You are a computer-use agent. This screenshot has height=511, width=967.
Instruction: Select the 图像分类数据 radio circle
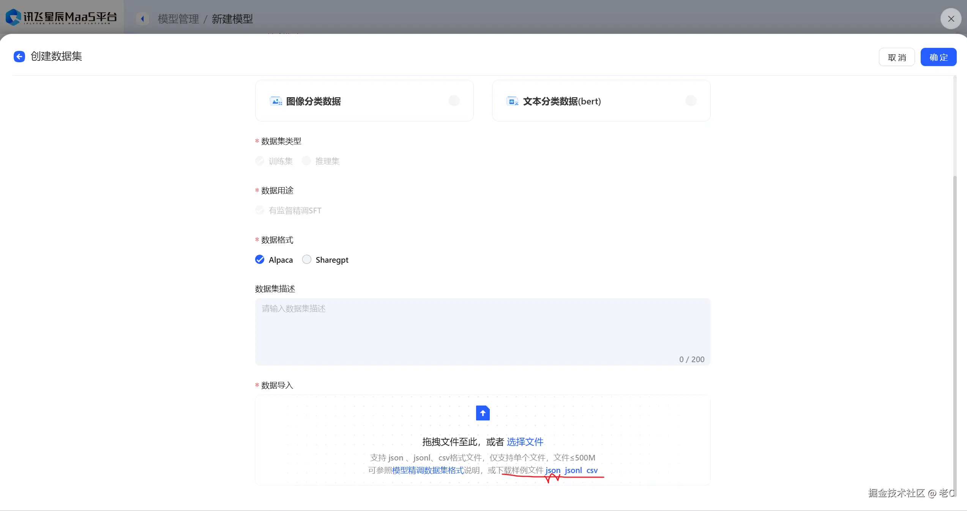454,101
